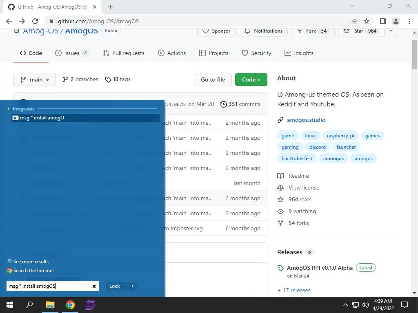Open a new browser tab
Image resolution: width=418 pixels, height=313 pixels.
tap(110, 7)
